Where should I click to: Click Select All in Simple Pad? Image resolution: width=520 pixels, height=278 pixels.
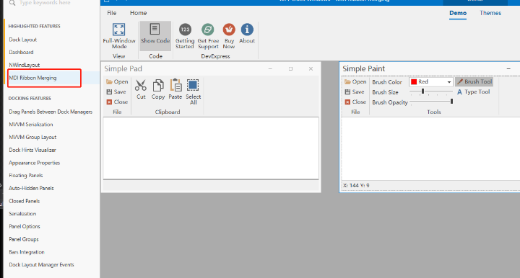click(193, 92)
